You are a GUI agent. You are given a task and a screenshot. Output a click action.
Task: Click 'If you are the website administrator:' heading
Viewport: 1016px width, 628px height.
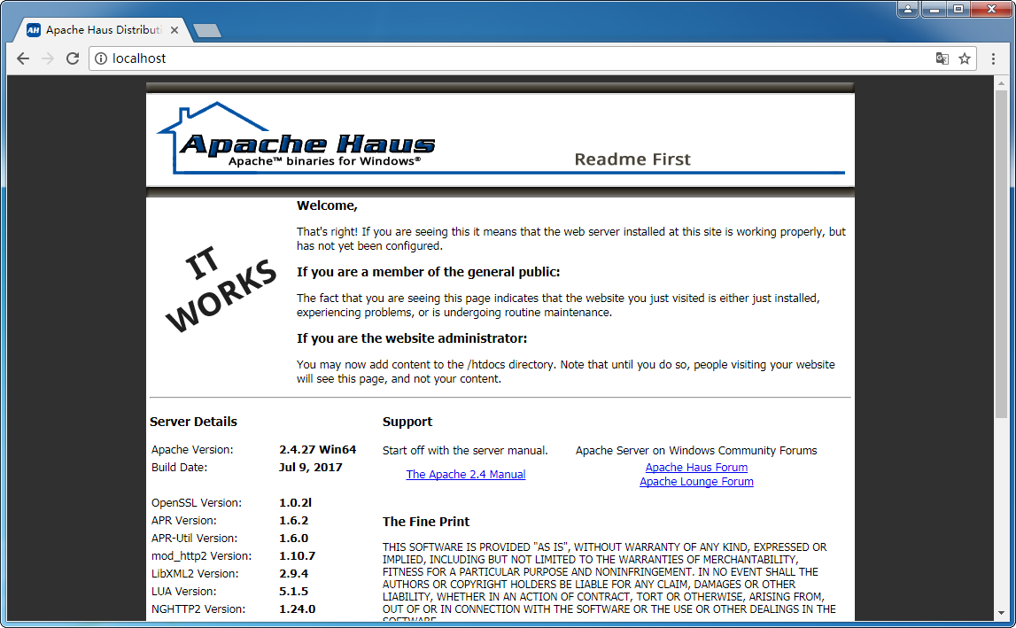tap(412, 338)
